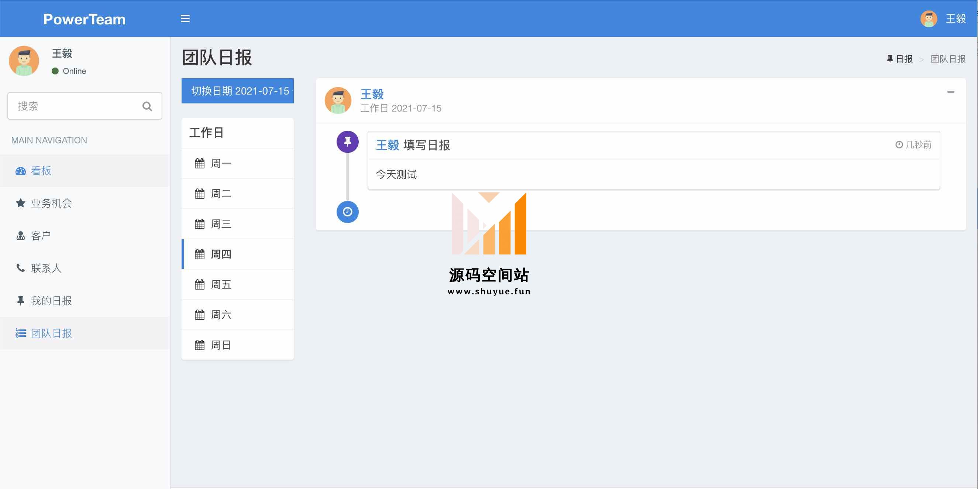Click the 今天测试 report text

click(x=396, y=174)
